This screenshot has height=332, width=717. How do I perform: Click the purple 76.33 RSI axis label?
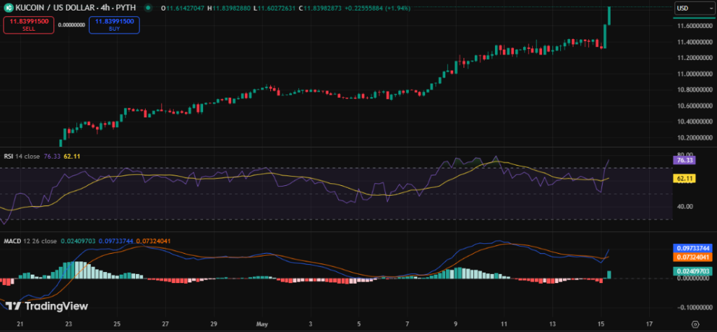click(x=685, y=160)
